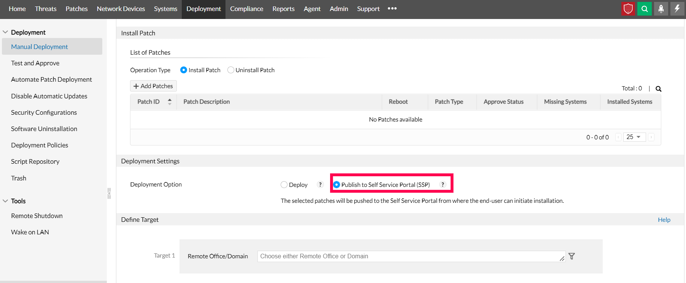This screenshot has height=283, width=686.
Task: Open the Systems tab
Action: click(165, 9)
